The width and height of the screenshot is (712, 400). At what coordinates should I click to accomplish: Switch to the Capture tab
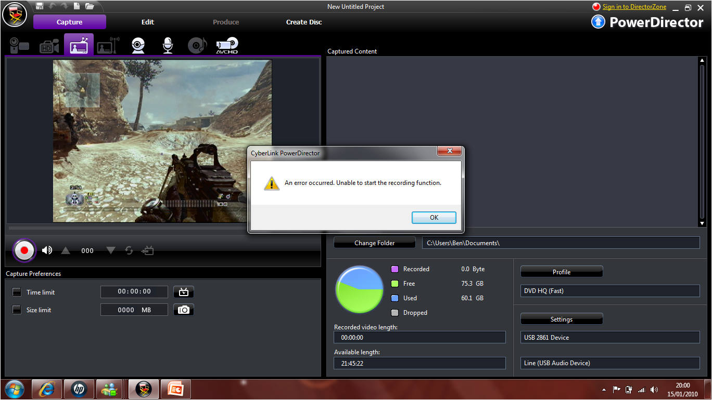[70, 22]
